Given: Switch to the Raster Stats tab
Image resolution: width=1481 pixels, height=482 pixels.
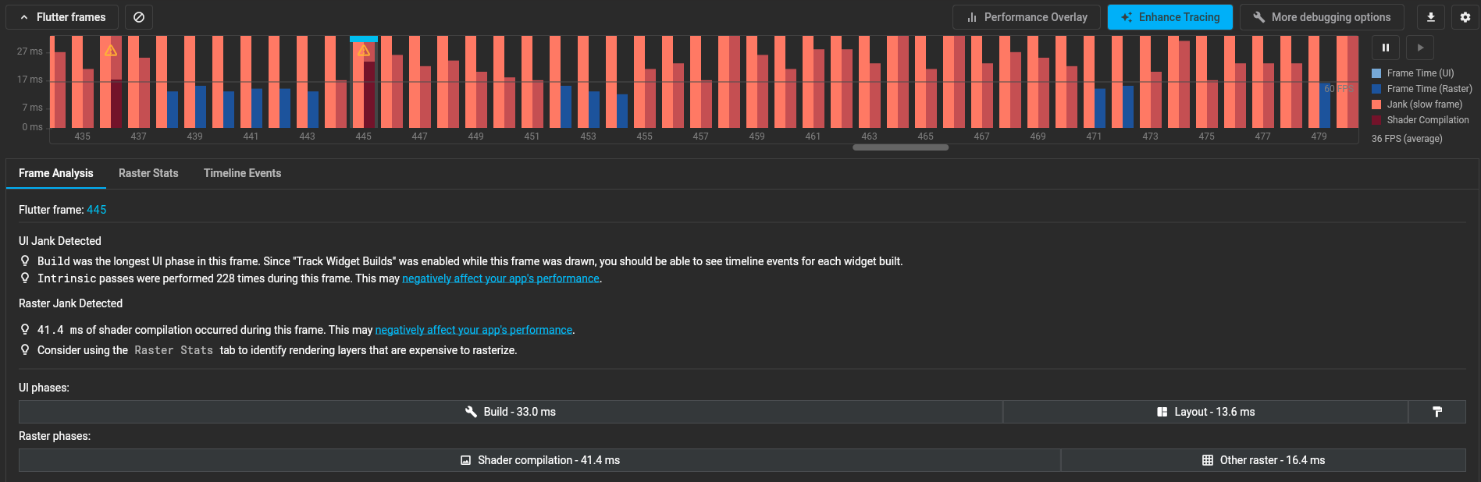Looking at the screenshot, I should pyautogui.click(x=148, y=173).
